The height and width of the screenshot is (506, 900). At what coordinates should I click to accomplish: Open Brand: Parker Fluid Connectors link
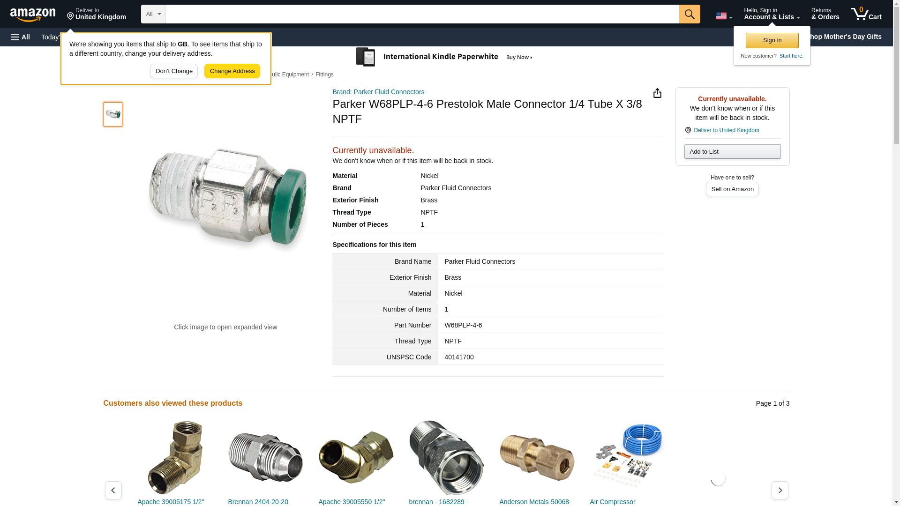(x=378, y=92)
